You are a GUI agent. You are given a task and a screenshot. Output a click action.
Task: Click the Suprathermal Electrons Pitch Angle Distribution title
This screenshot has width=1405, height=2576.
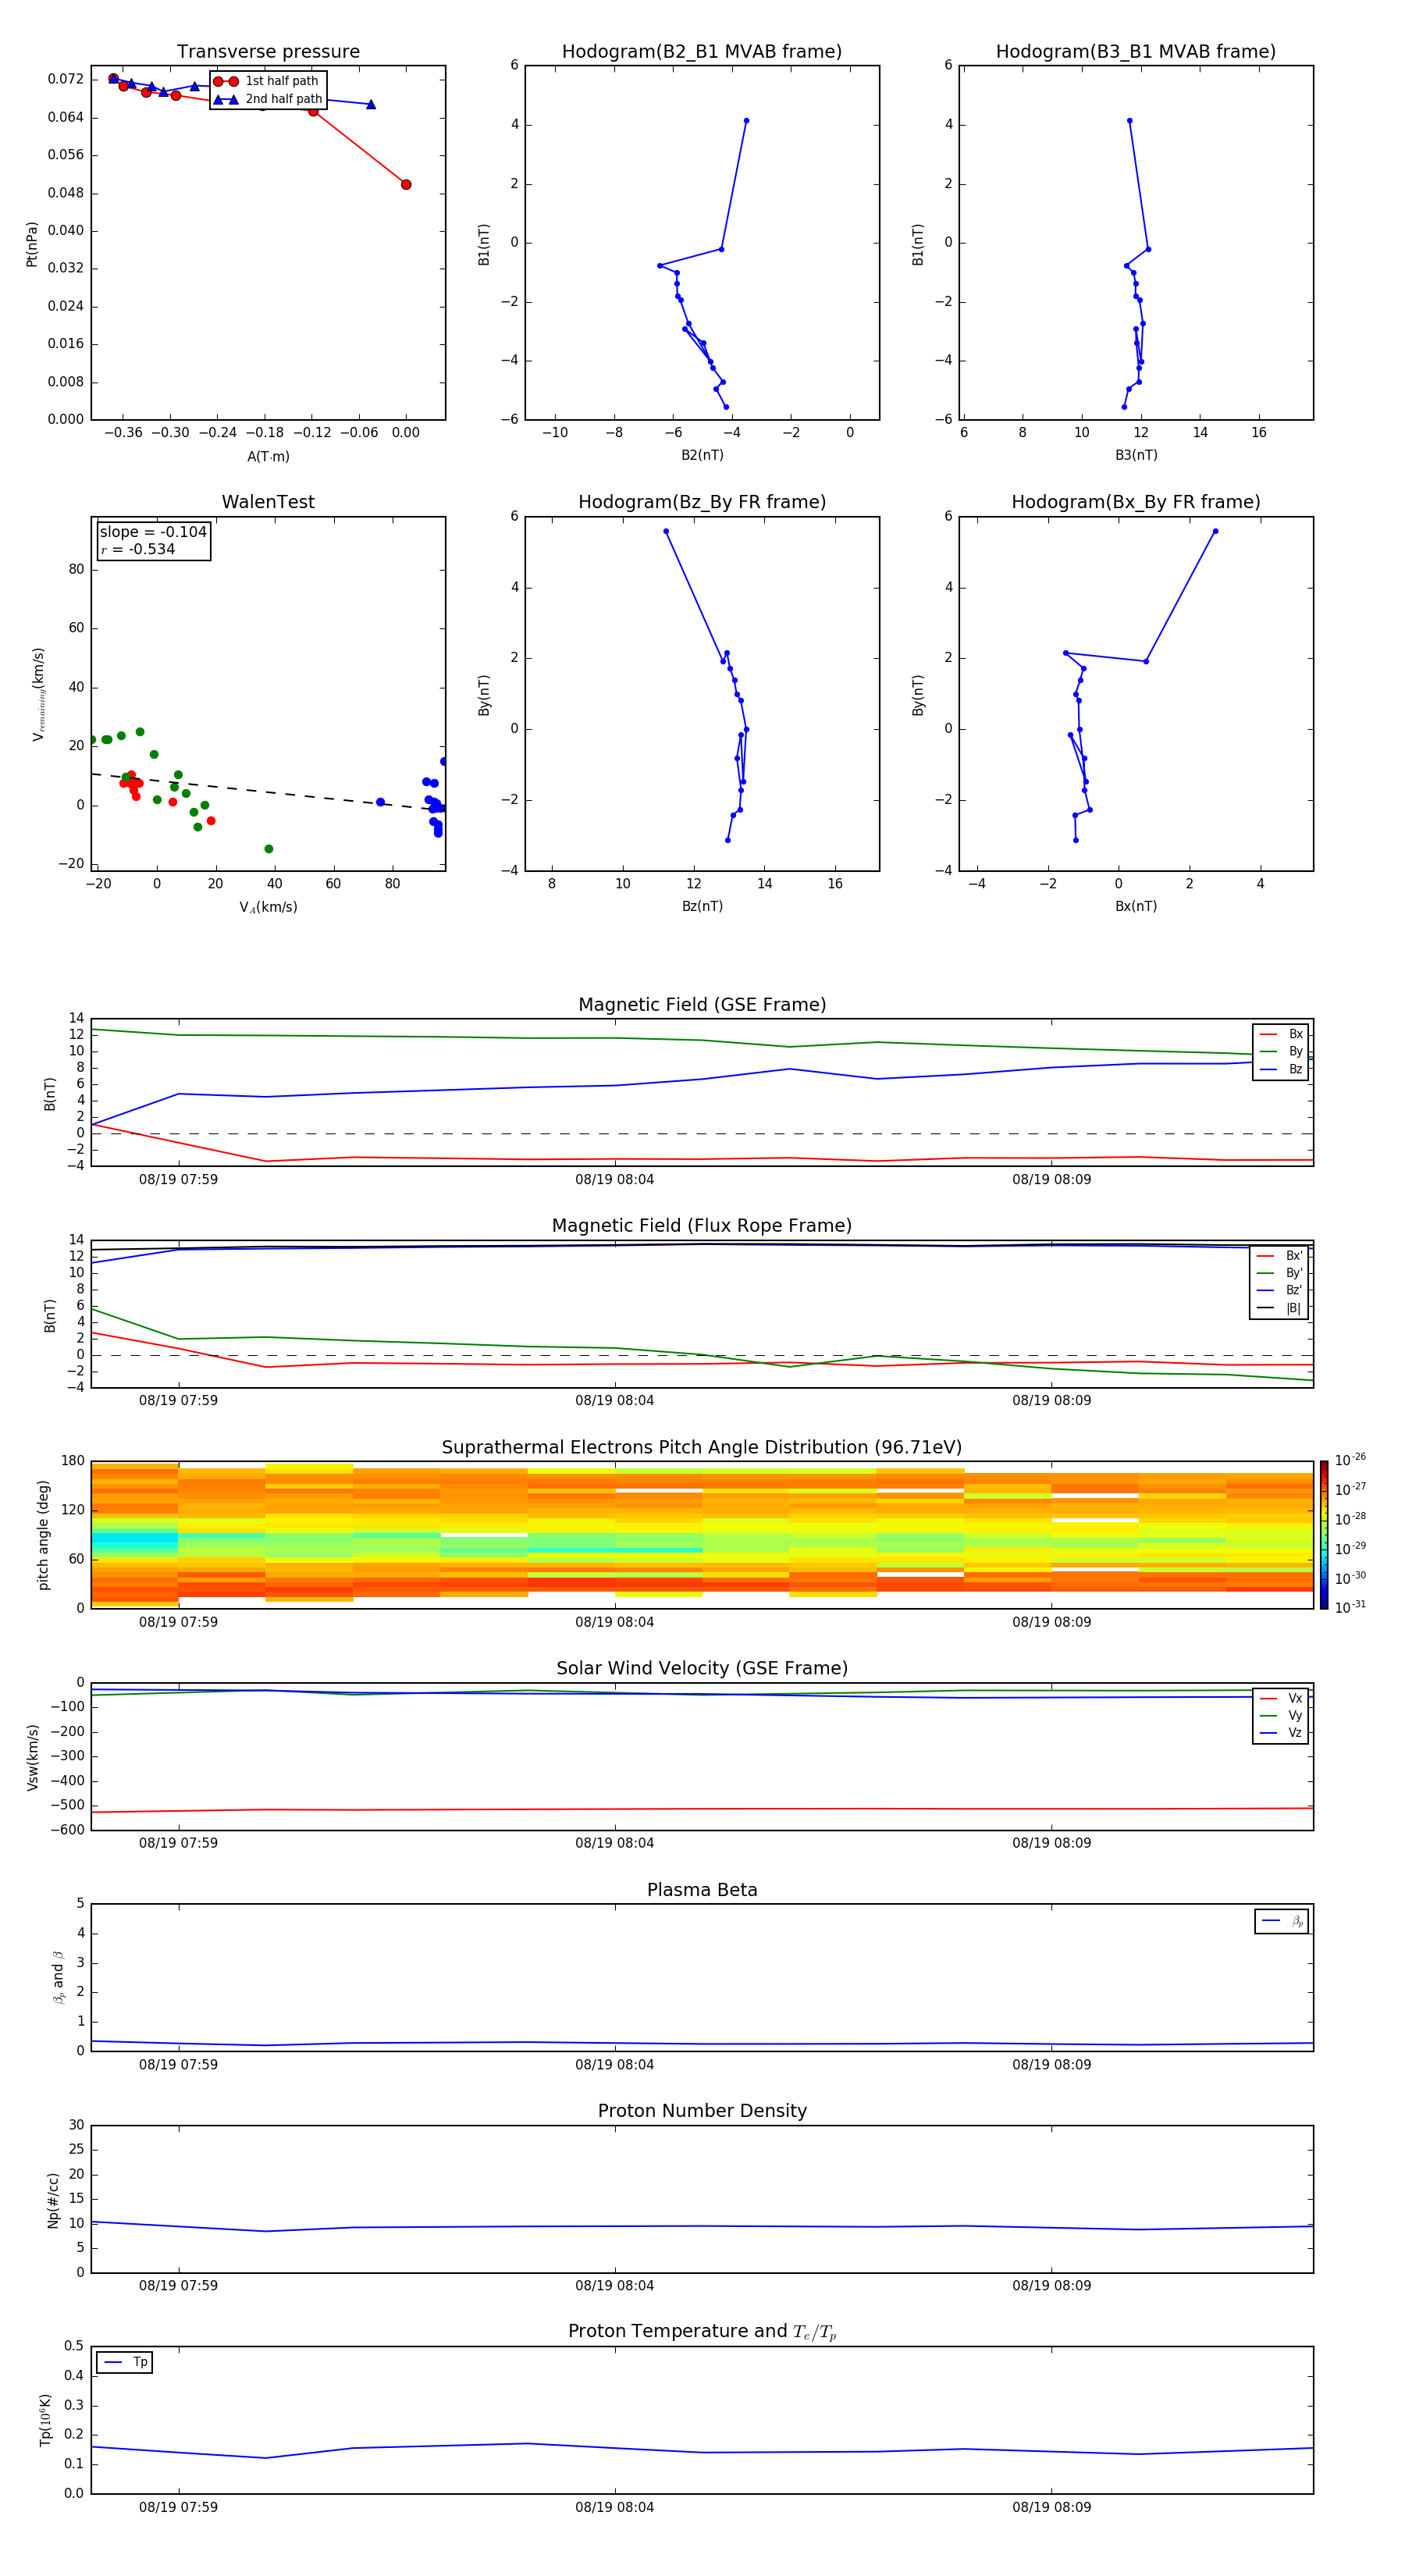pyautogui.click(x=702, y=1448)
